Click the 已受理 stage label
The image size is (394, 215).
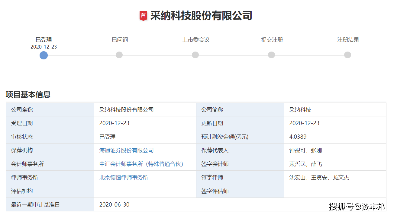(x=44, y=40)
